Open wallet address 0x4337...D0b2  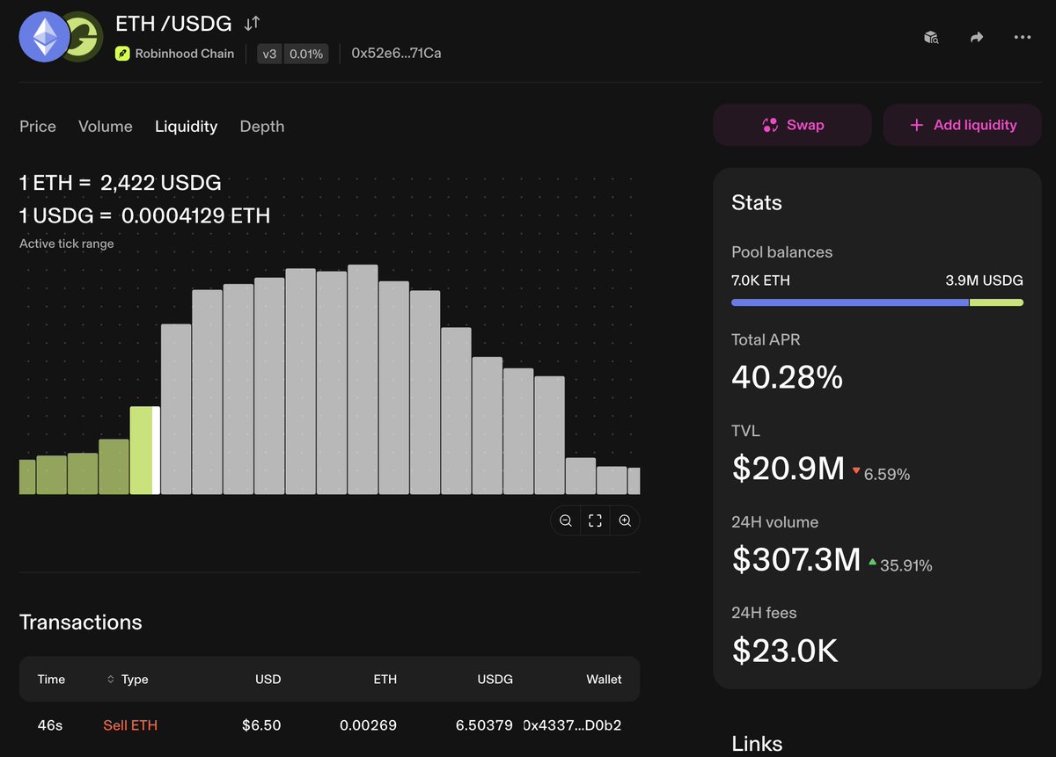coord(573,725)
